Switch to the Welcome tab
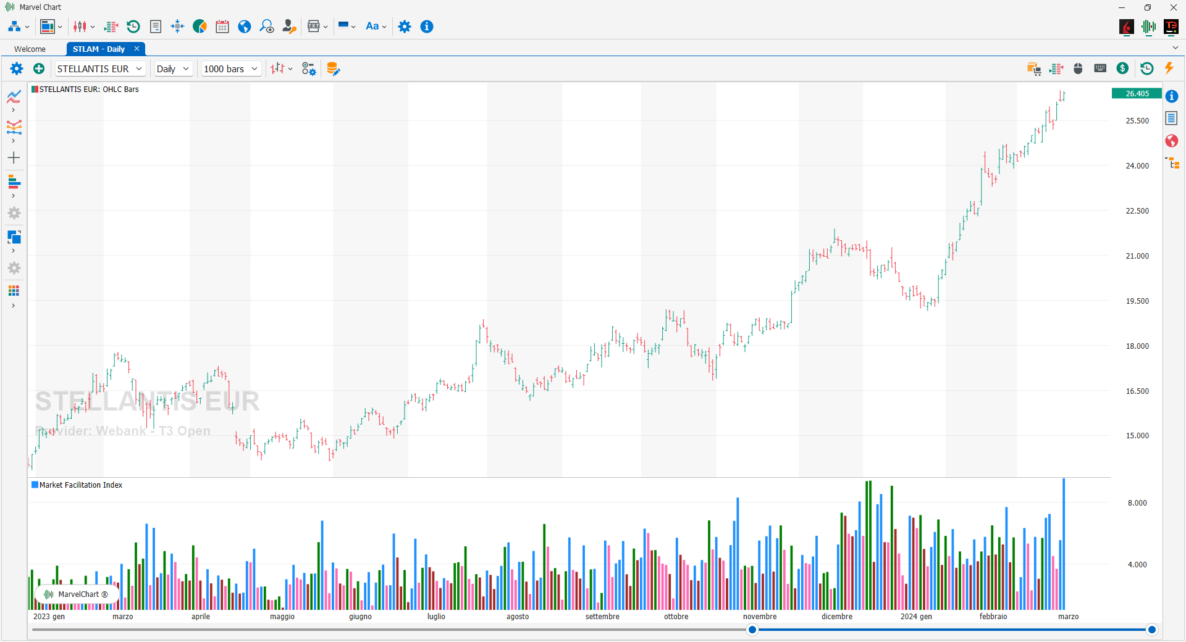This screenshot has width=1186, height=642. pos(30,49)
